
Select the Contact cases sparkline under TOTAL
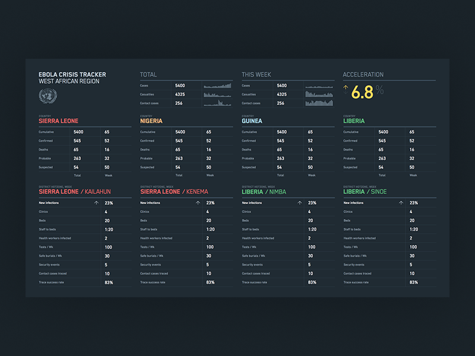[218, 103]
